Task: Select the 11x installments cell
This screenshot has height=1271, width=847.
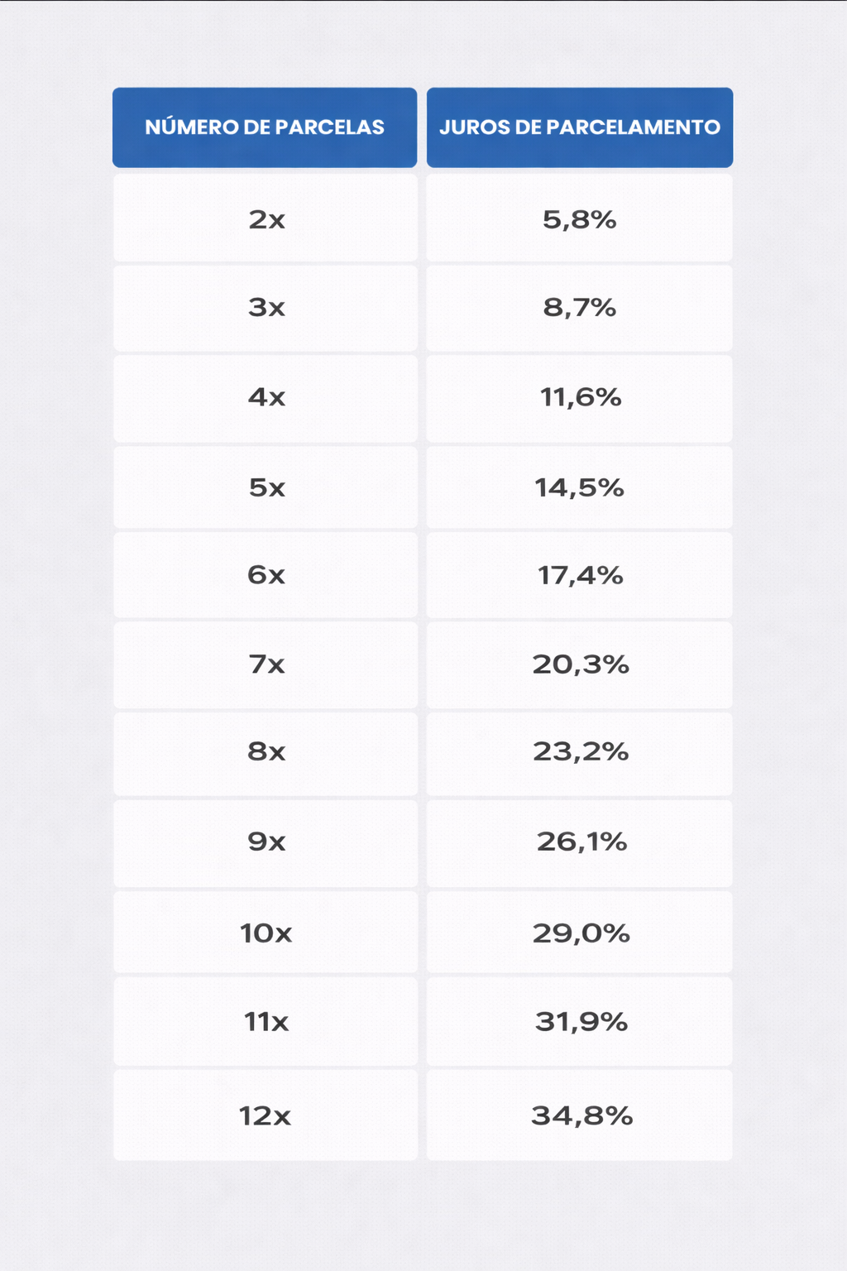Action: [266, 1022]
